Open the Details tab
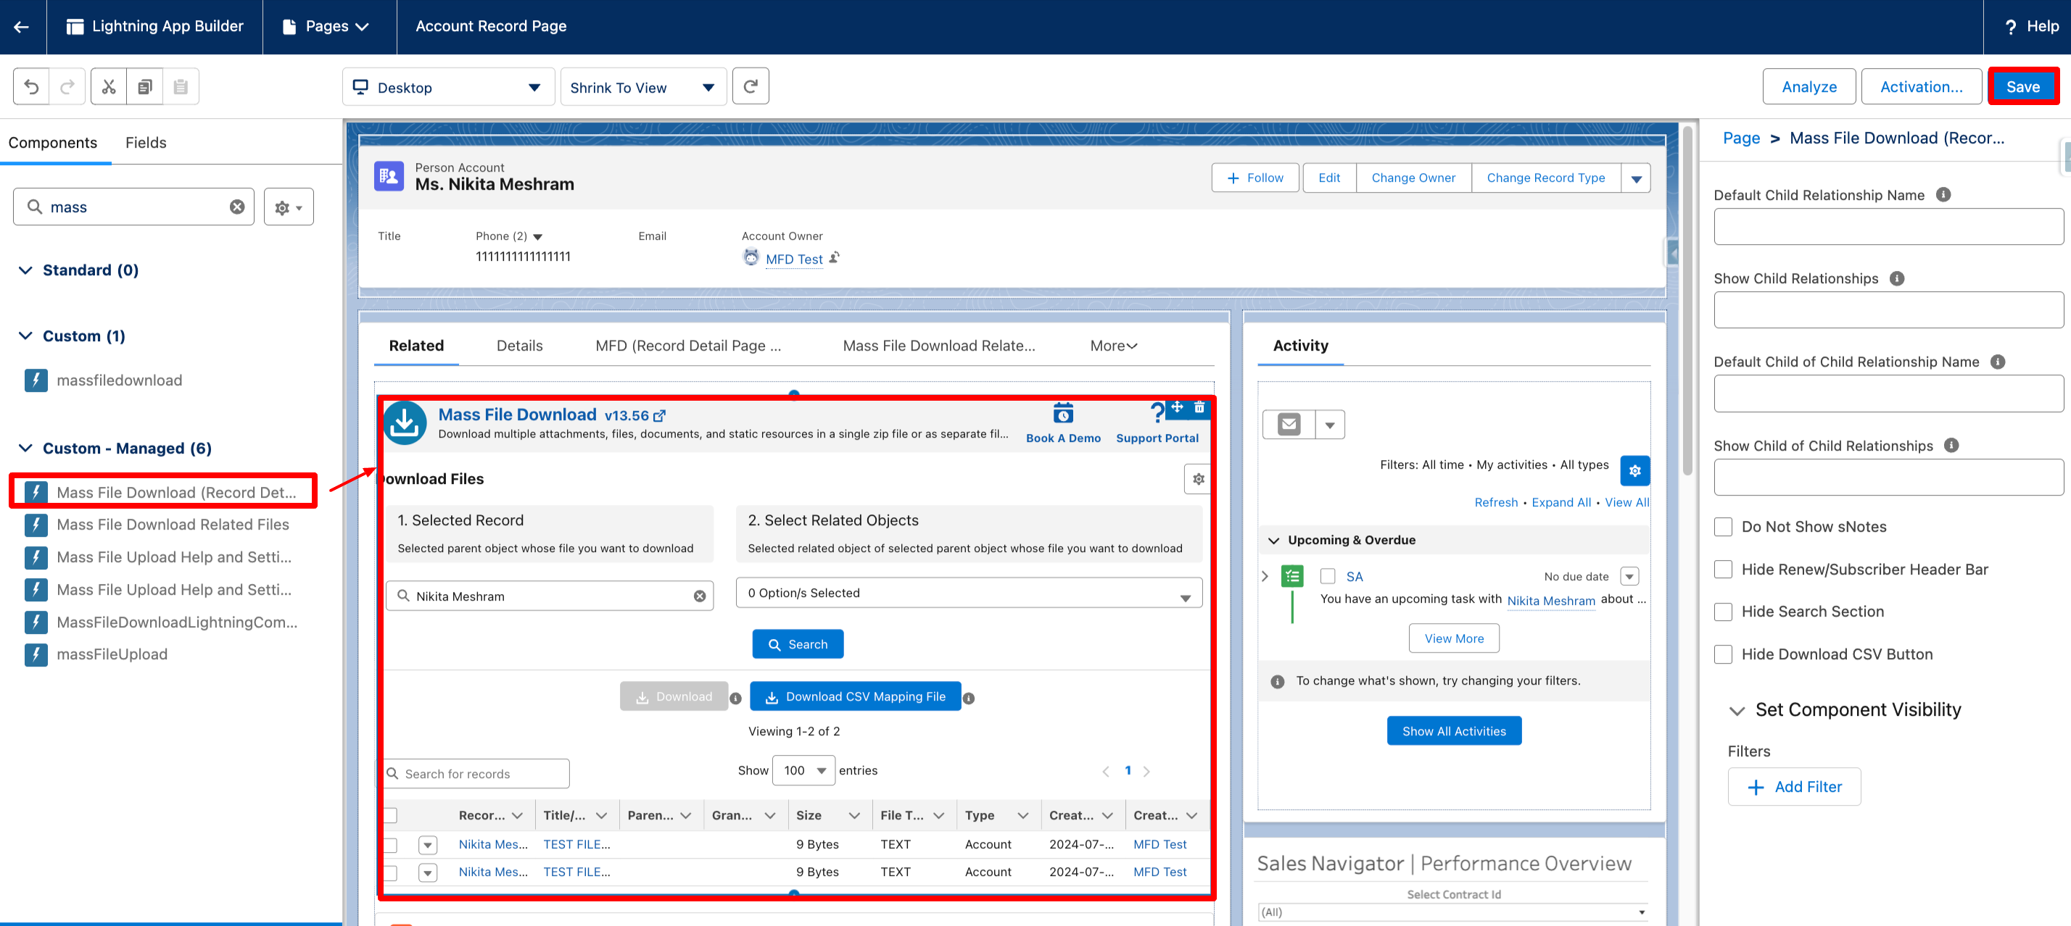The width and height of the screenshot is (2071, 926). [519, 346]
